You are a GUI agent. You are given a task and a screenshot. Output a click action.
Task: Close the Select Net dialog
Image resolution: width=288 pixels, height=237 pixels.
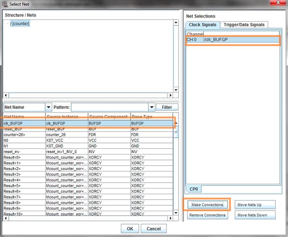point(278,3)
